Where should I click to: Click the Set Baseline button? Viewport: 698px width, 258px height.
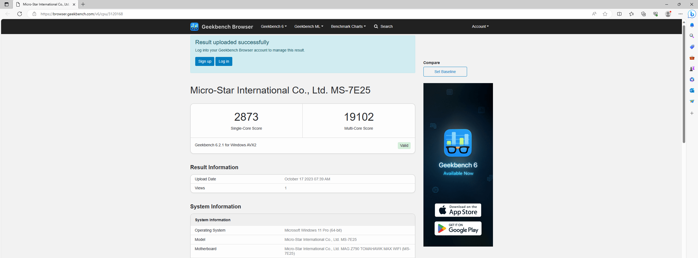445,72
